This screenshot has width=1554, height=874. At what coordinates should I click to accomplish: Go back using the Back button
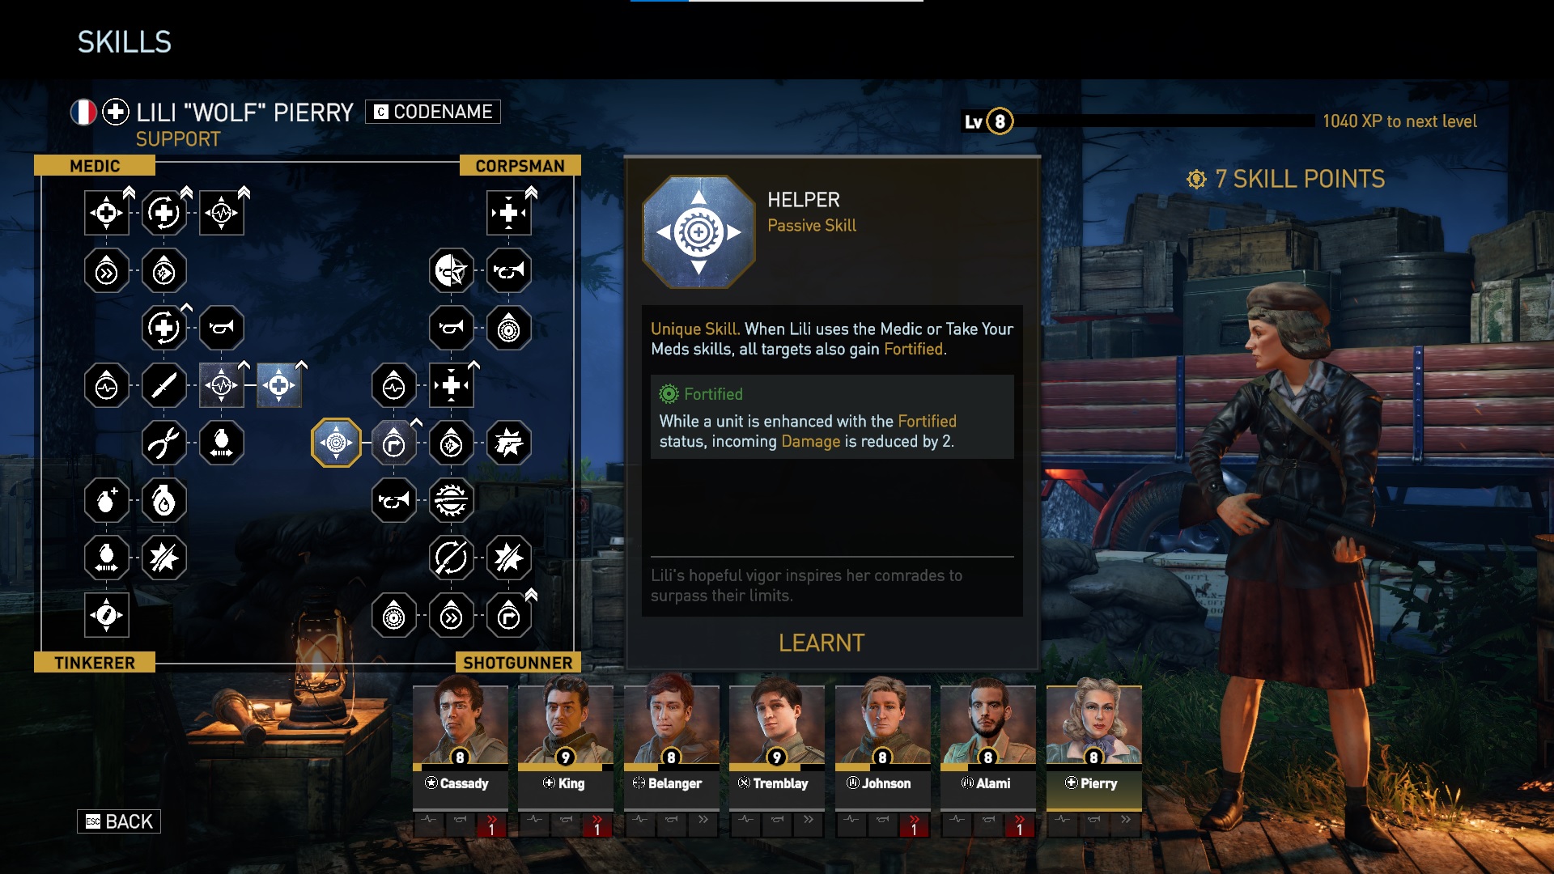point(119,821)
